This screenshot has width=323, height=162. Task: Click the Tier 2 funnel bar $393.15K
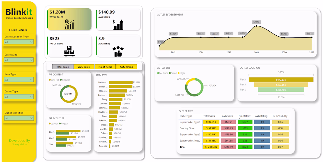click(x=281, y=85)
